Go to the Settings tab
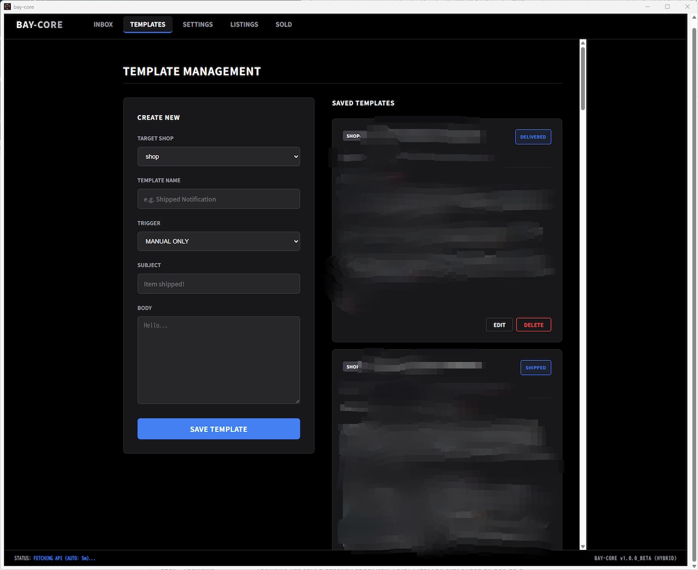The image size is (698, 570). (x=198, y=25)
